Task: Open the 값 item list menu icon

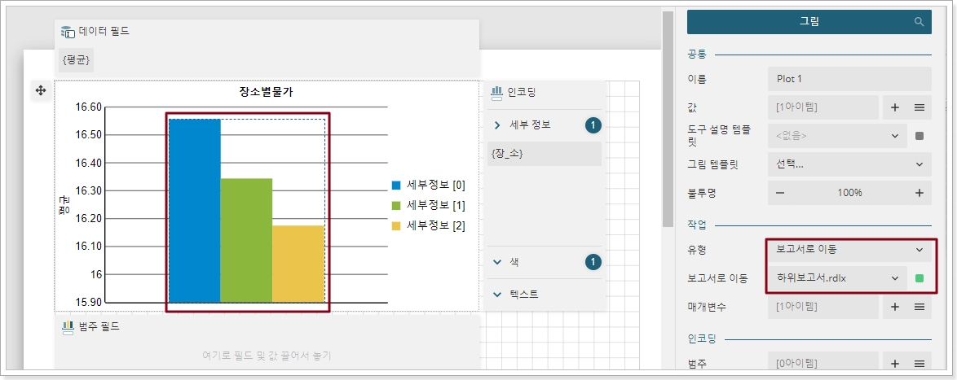Action: 919,107
